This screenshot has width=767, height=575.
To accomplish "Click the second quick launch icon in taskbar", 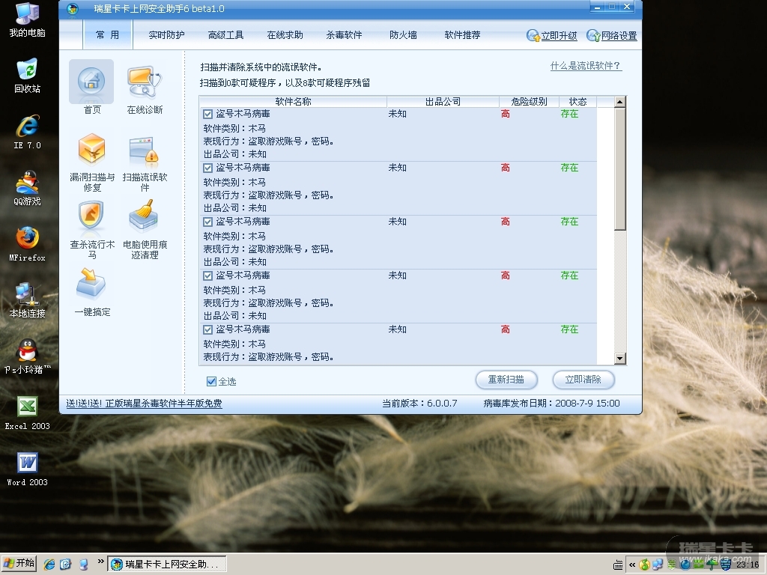I will coord(66,564).
